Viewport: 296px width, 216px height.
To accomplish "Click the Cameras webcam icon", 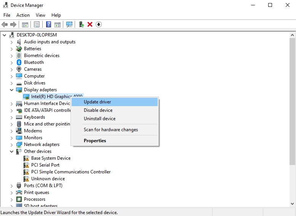I will (19, 69).
